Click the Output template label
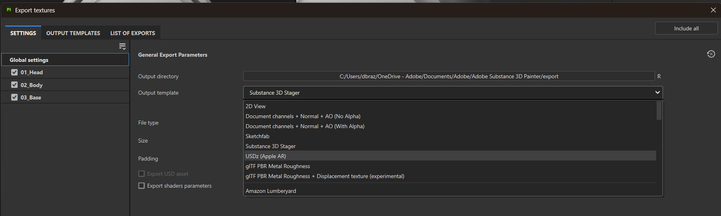The image size is (721, 216). 158,93
